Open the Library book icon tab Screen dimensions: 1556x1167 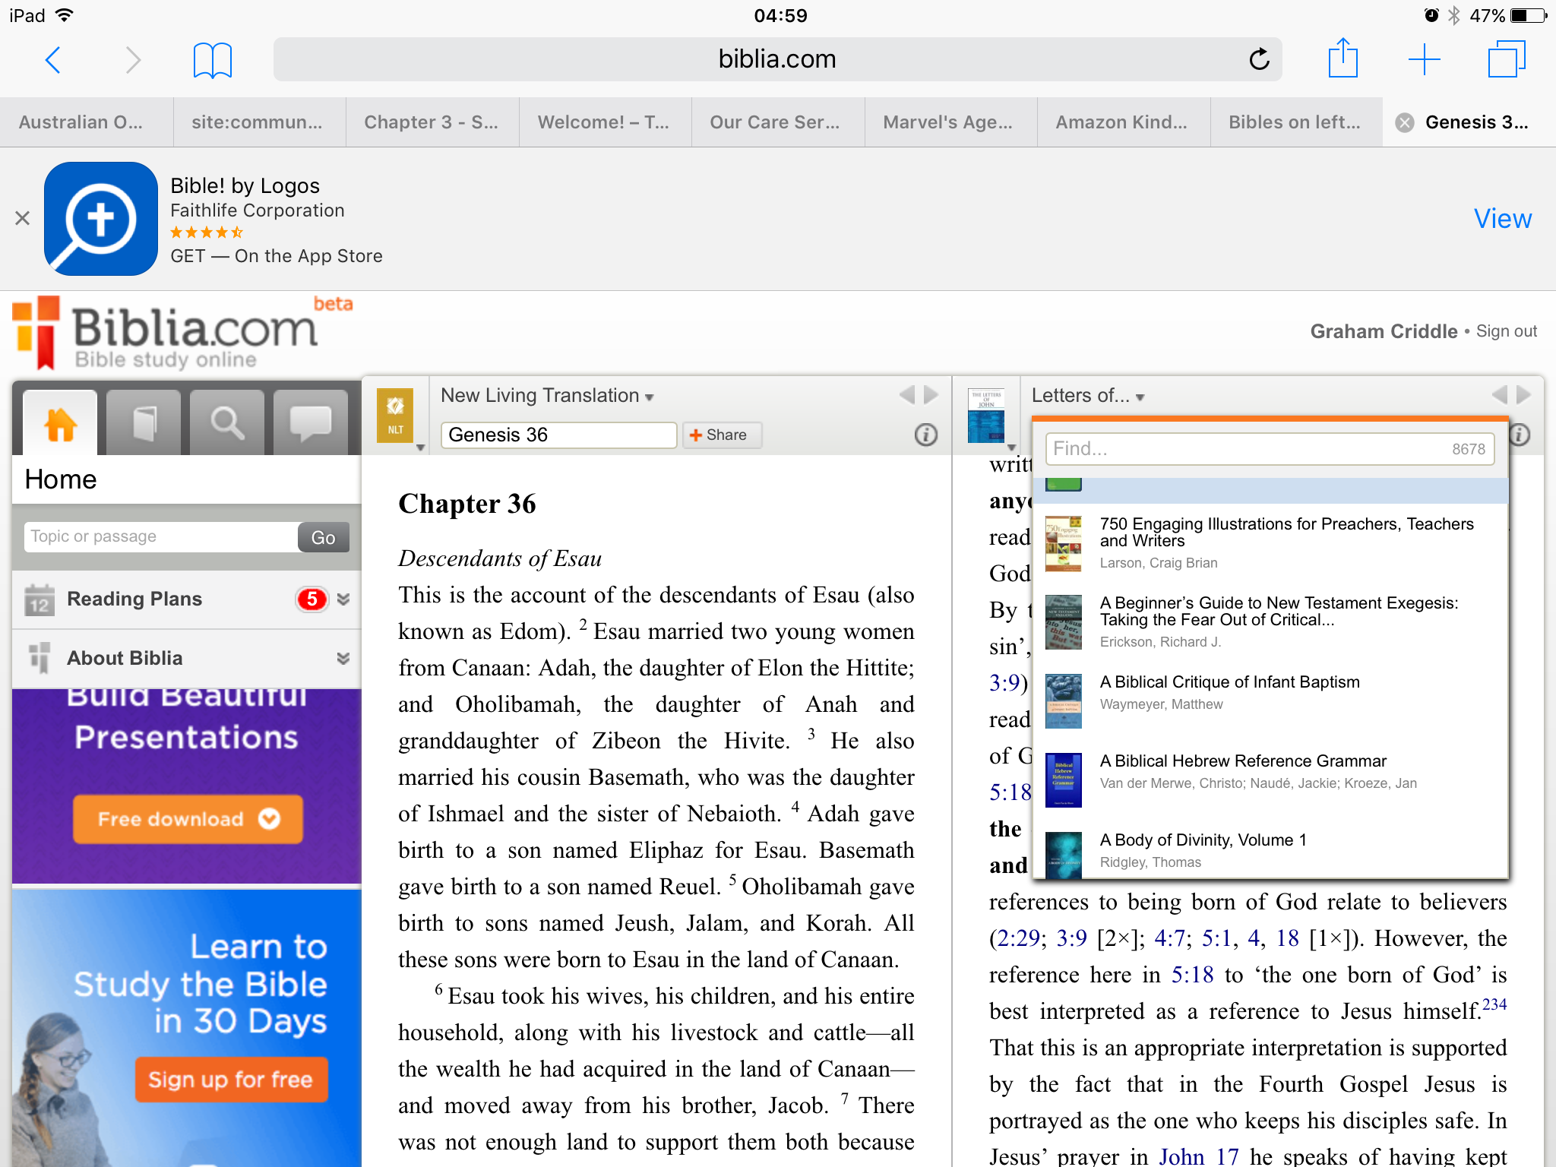click(x=144, y=422)
